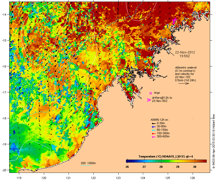The height and width of the screenshot is (180, 217).
Task: Click the longitude axis label 124
Action: [x=143, y=178]
